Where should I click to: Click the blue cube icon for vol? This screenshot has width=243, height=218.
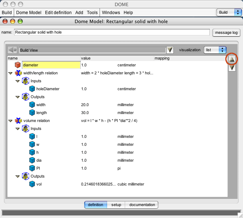click(x=32, y=184)
